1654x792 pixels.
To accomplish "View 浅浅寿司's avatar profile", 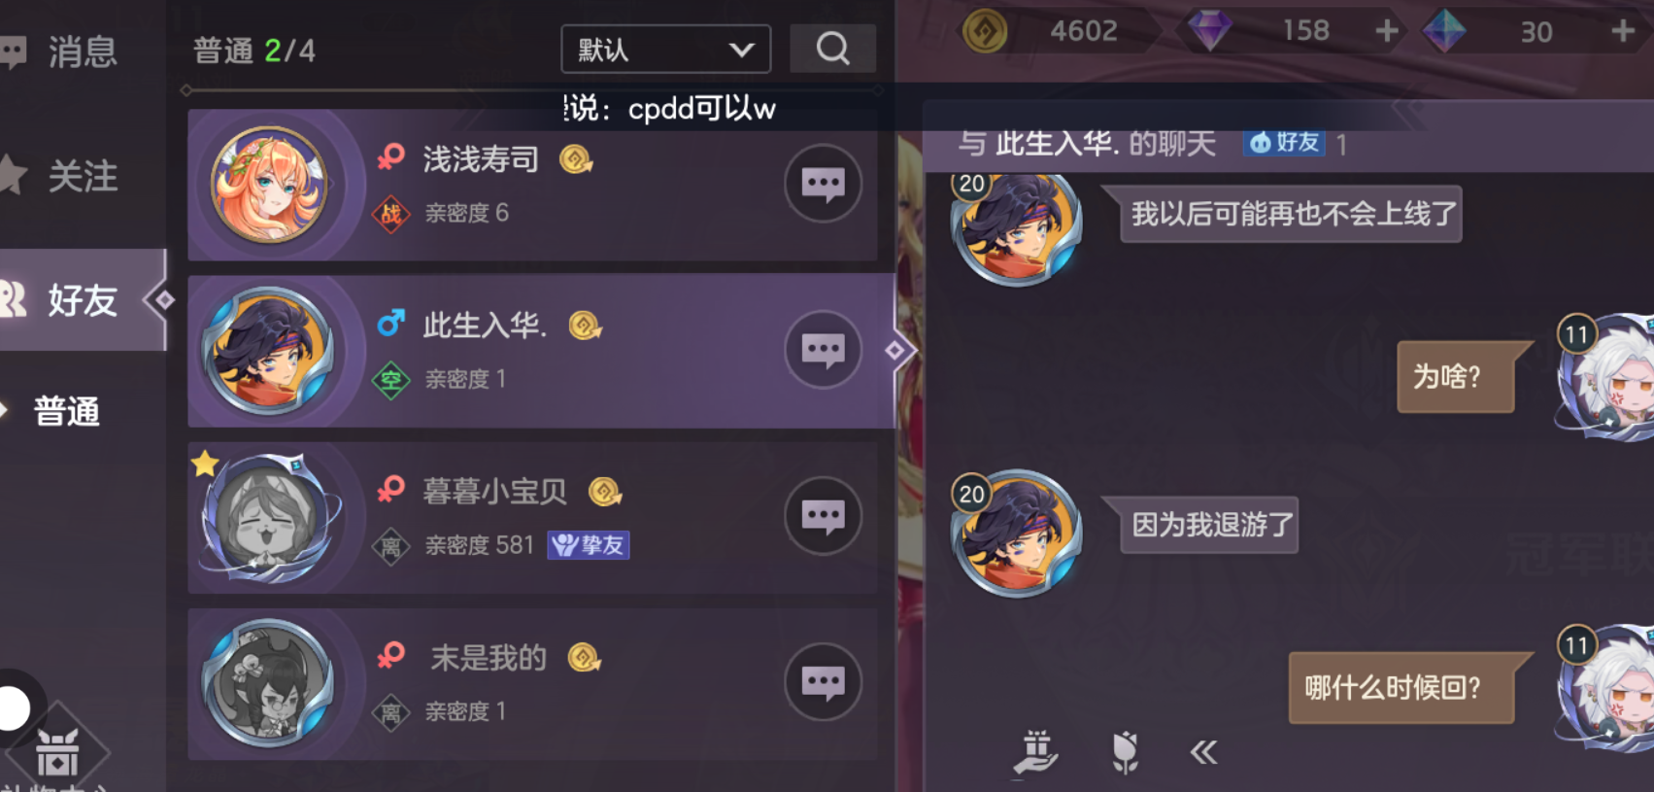I will pos(269,185).
